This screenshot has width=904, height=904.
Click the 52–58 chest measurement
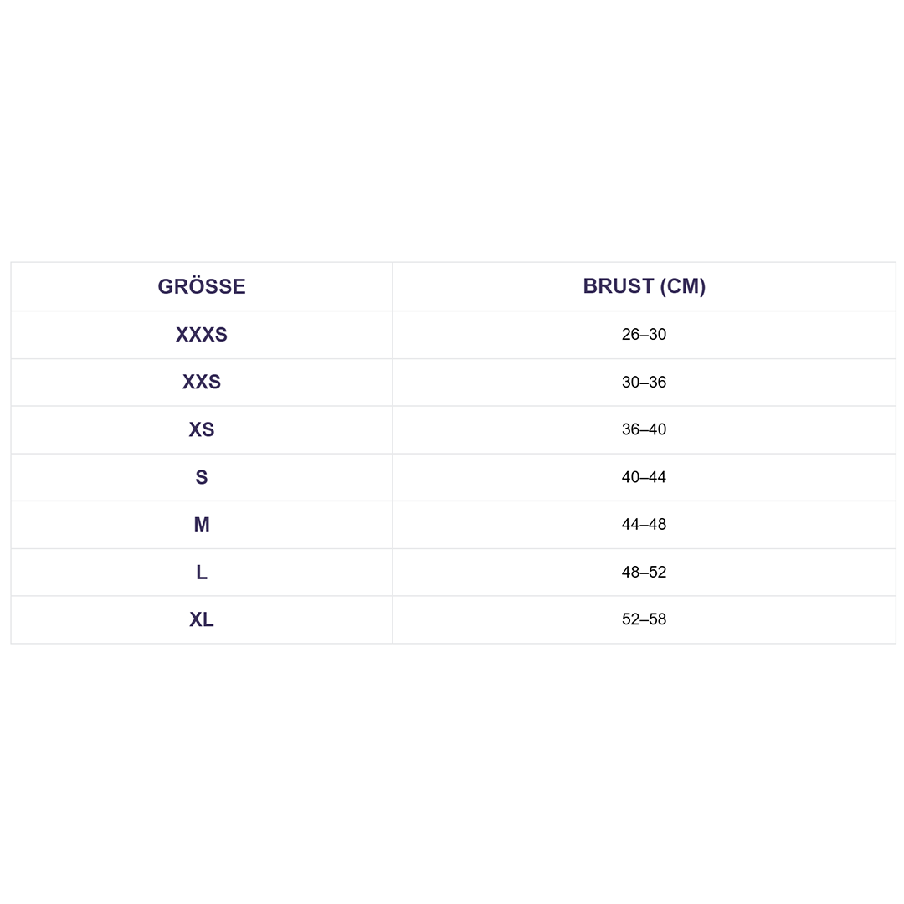point(644,619)
